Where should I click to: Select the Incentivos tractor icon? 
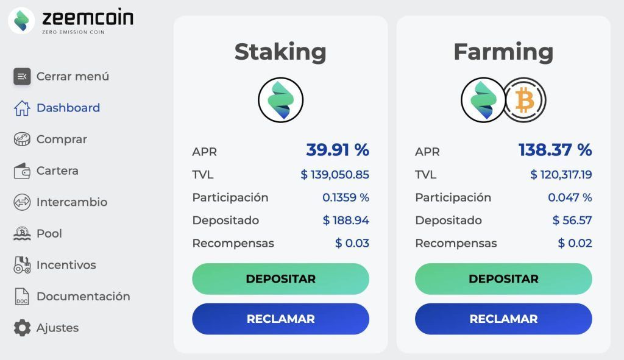pos(22,265)
